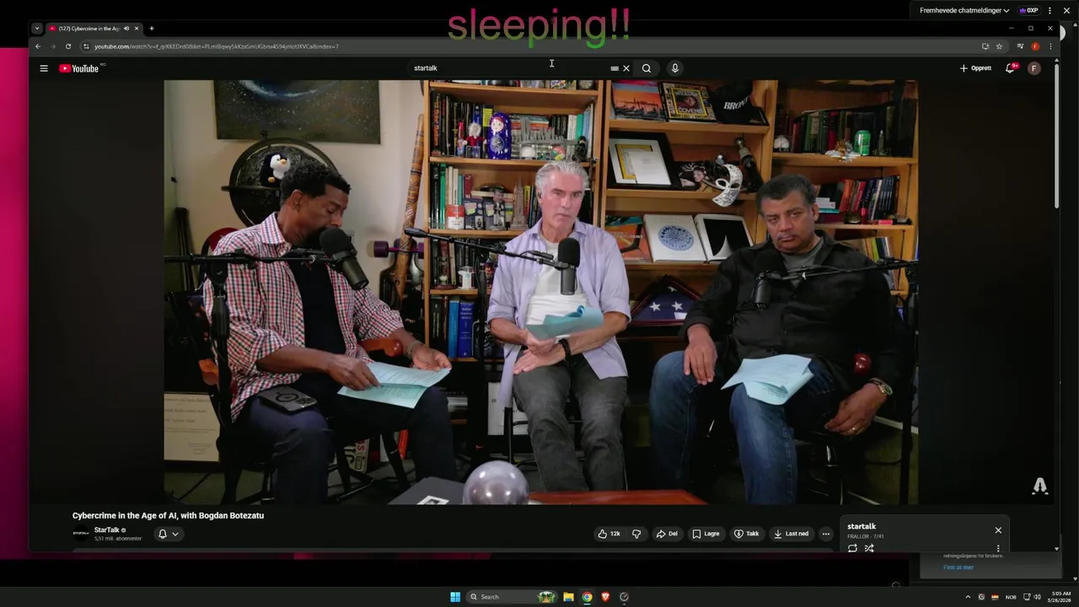Open the Opprett create menu
Image resolution: width=1079 pixels, height=607 pixels.
975,68
